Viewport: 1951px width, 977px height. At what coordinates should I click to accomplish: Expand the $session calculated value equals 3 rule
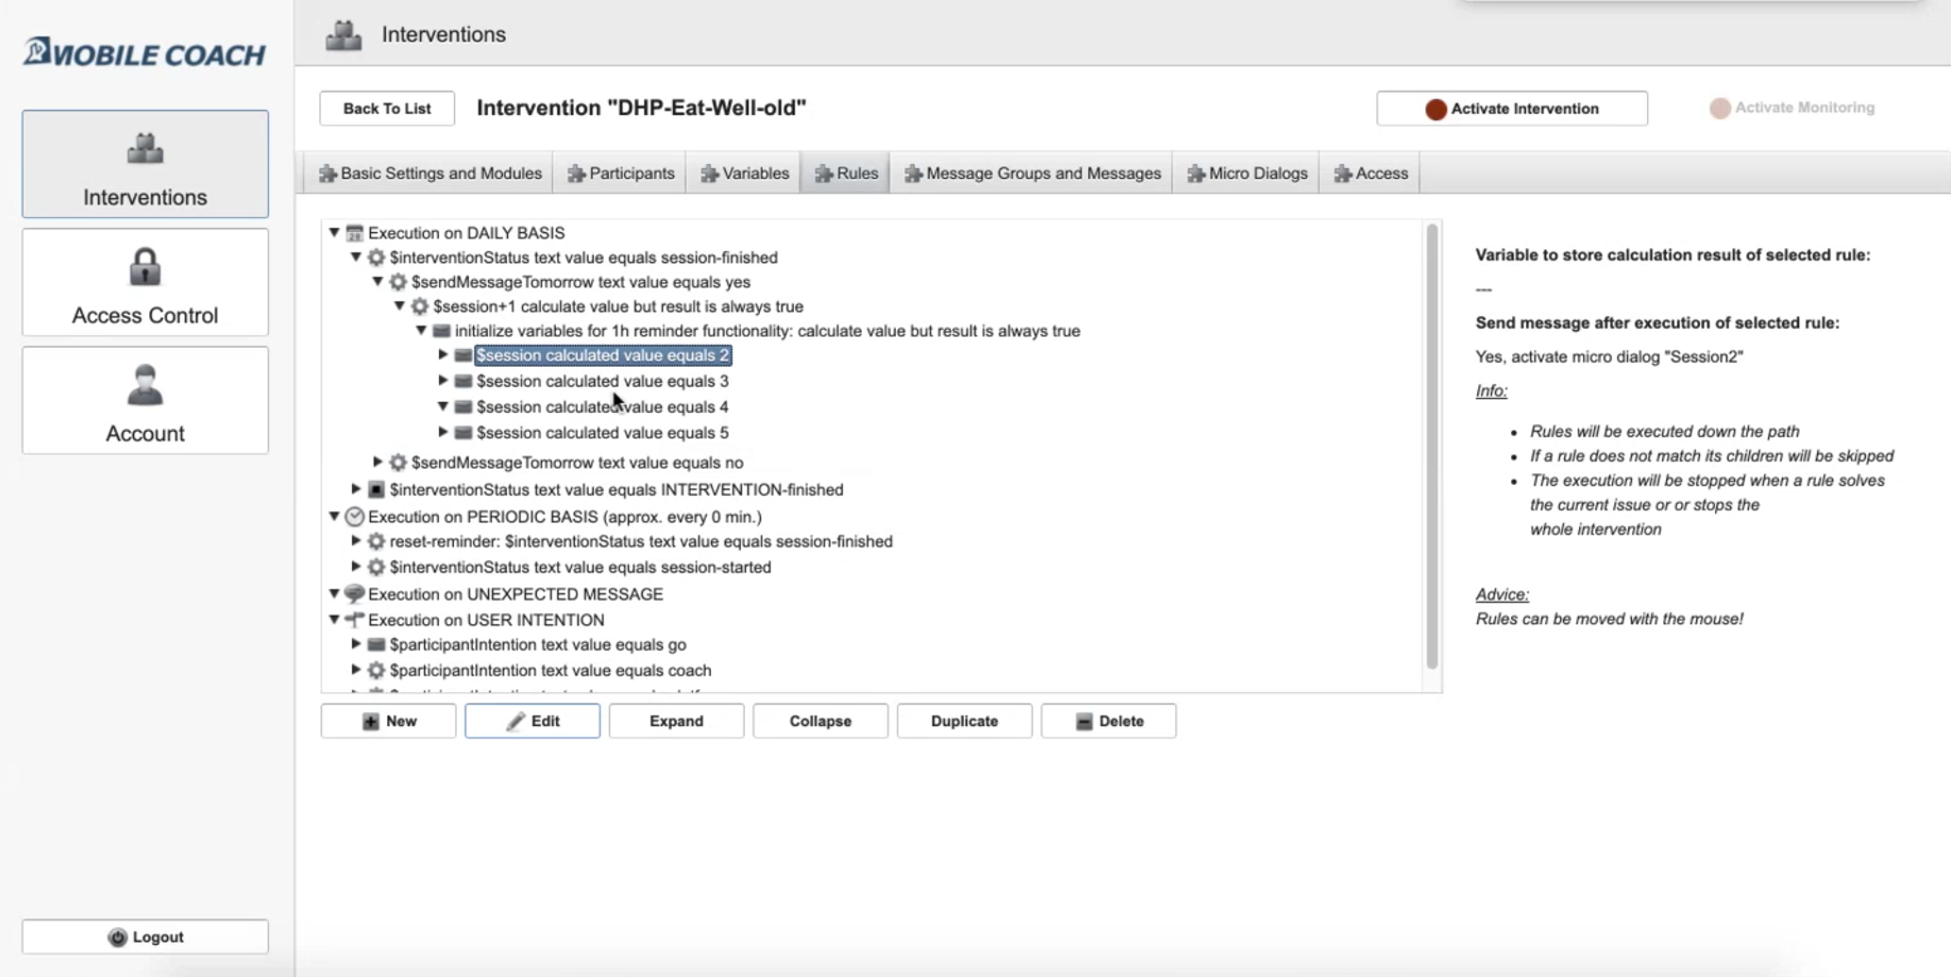pyautogui.click(x=443, y=381)
